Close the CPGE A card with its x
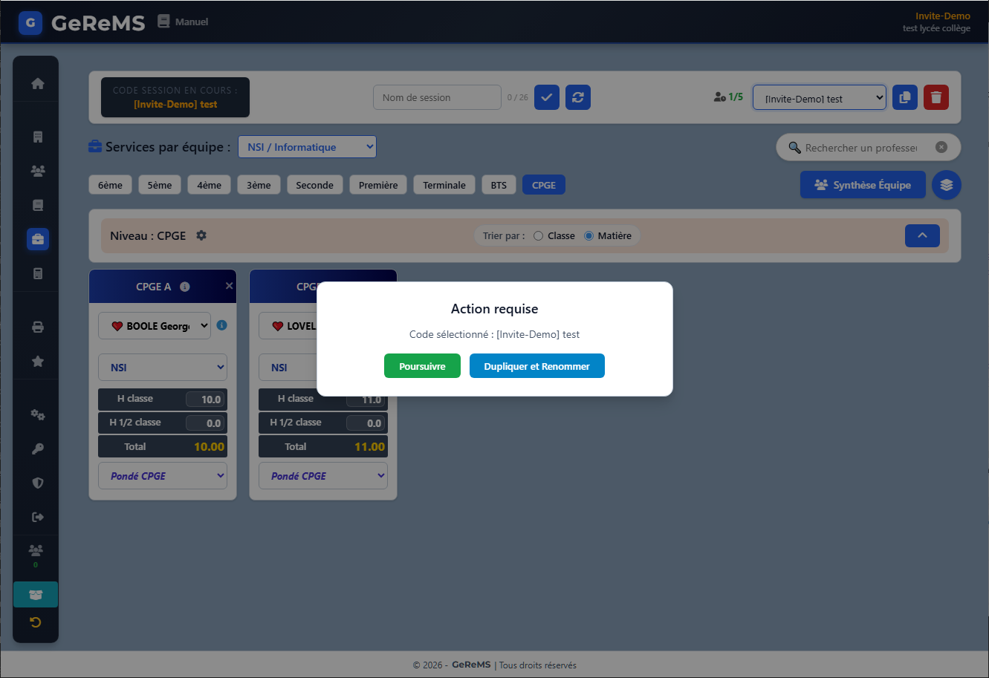 (229, 286)
